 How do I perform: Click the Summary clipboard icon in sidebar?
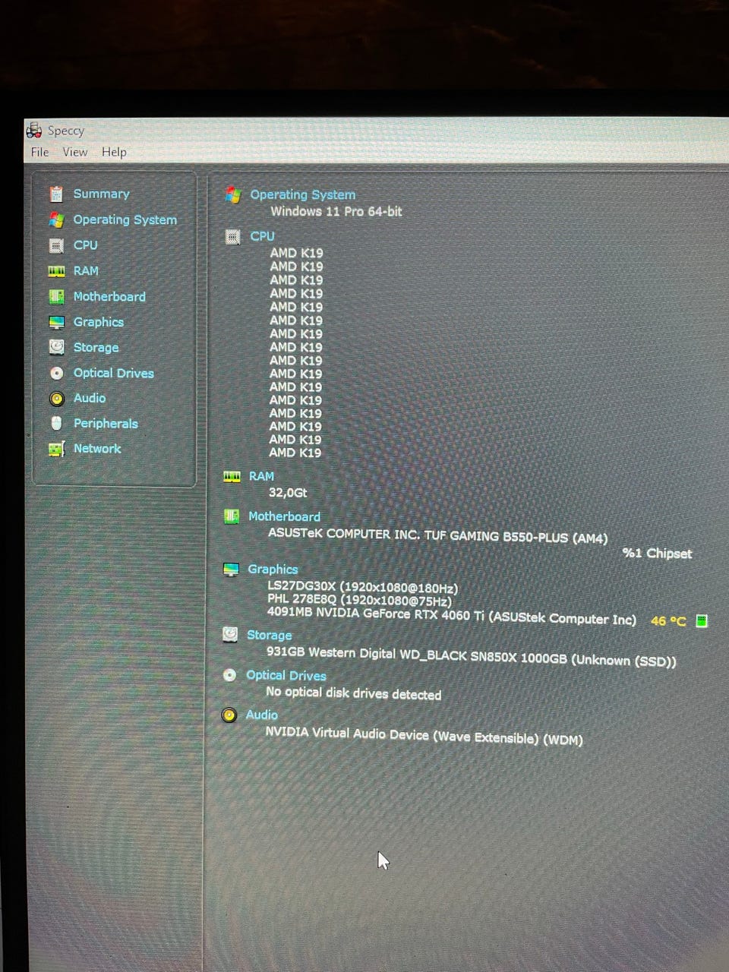56,194
